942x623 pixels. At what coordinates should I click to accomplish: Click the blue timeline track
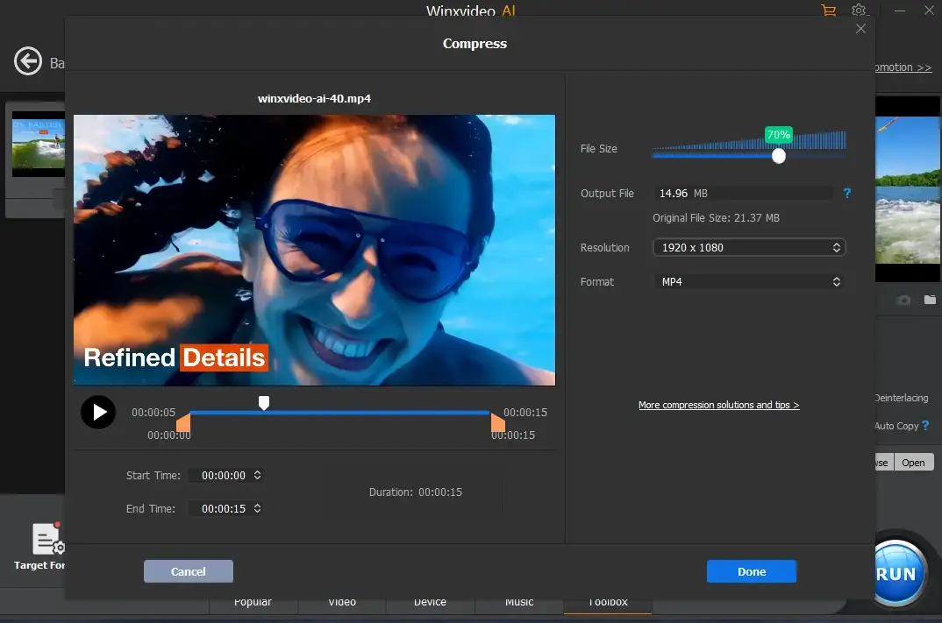point(339,413)
